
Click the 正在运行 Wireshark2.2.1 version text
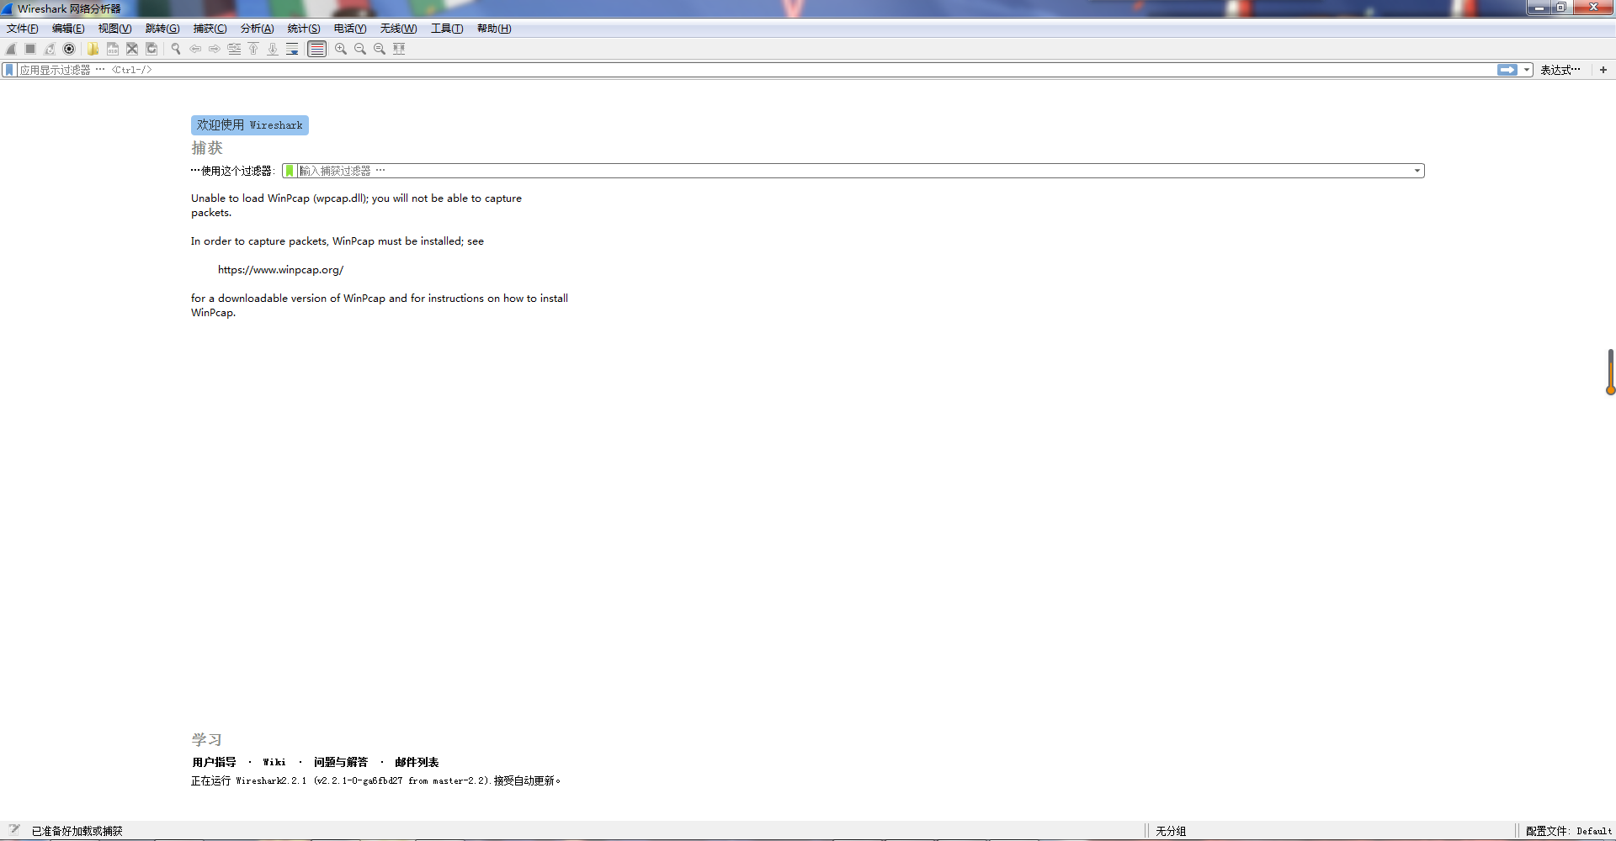click(x=375, y=780)
